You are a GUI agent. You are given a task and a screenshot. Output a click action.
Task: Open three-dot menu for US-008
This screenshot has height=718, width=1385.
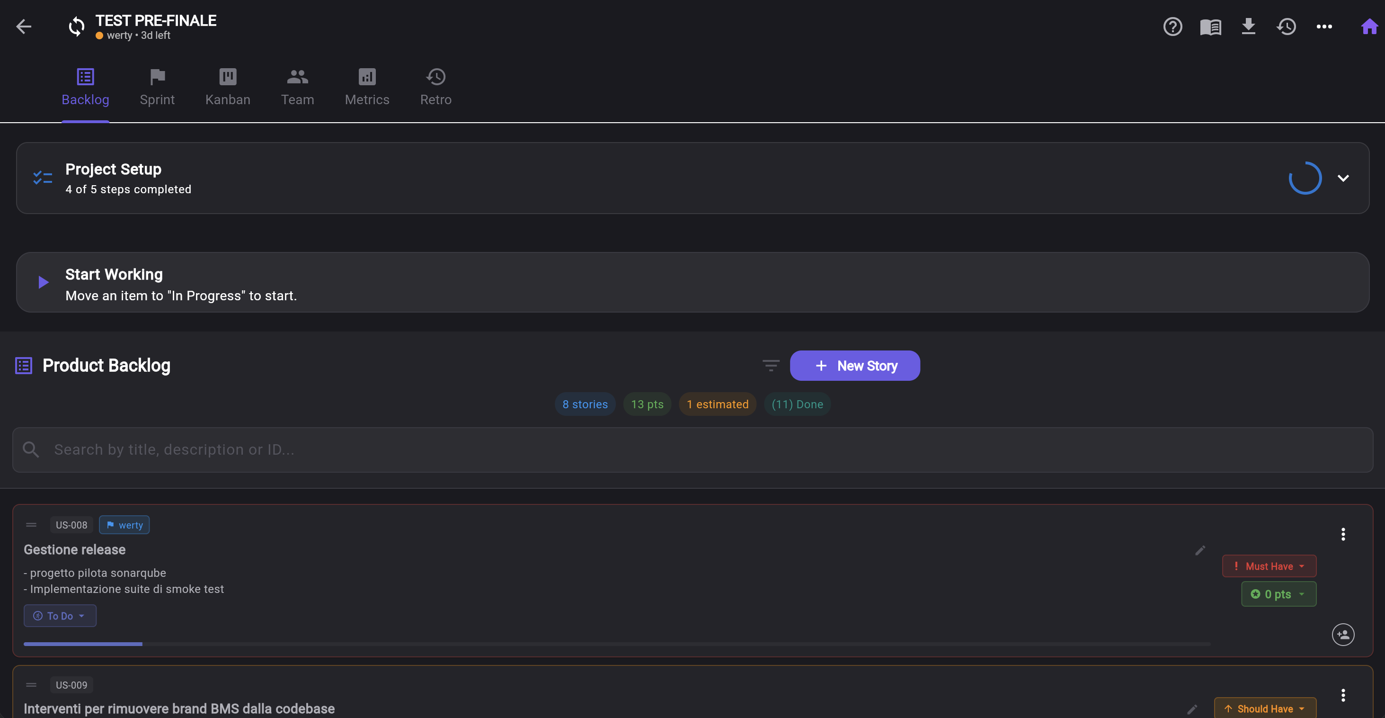point(1342,534)
